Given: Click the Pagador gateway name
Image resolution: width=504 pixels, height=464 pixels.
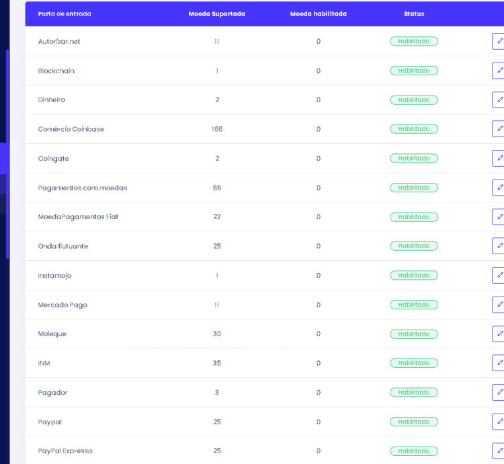Looking at the screenshot, I should [x=52, y=393].
